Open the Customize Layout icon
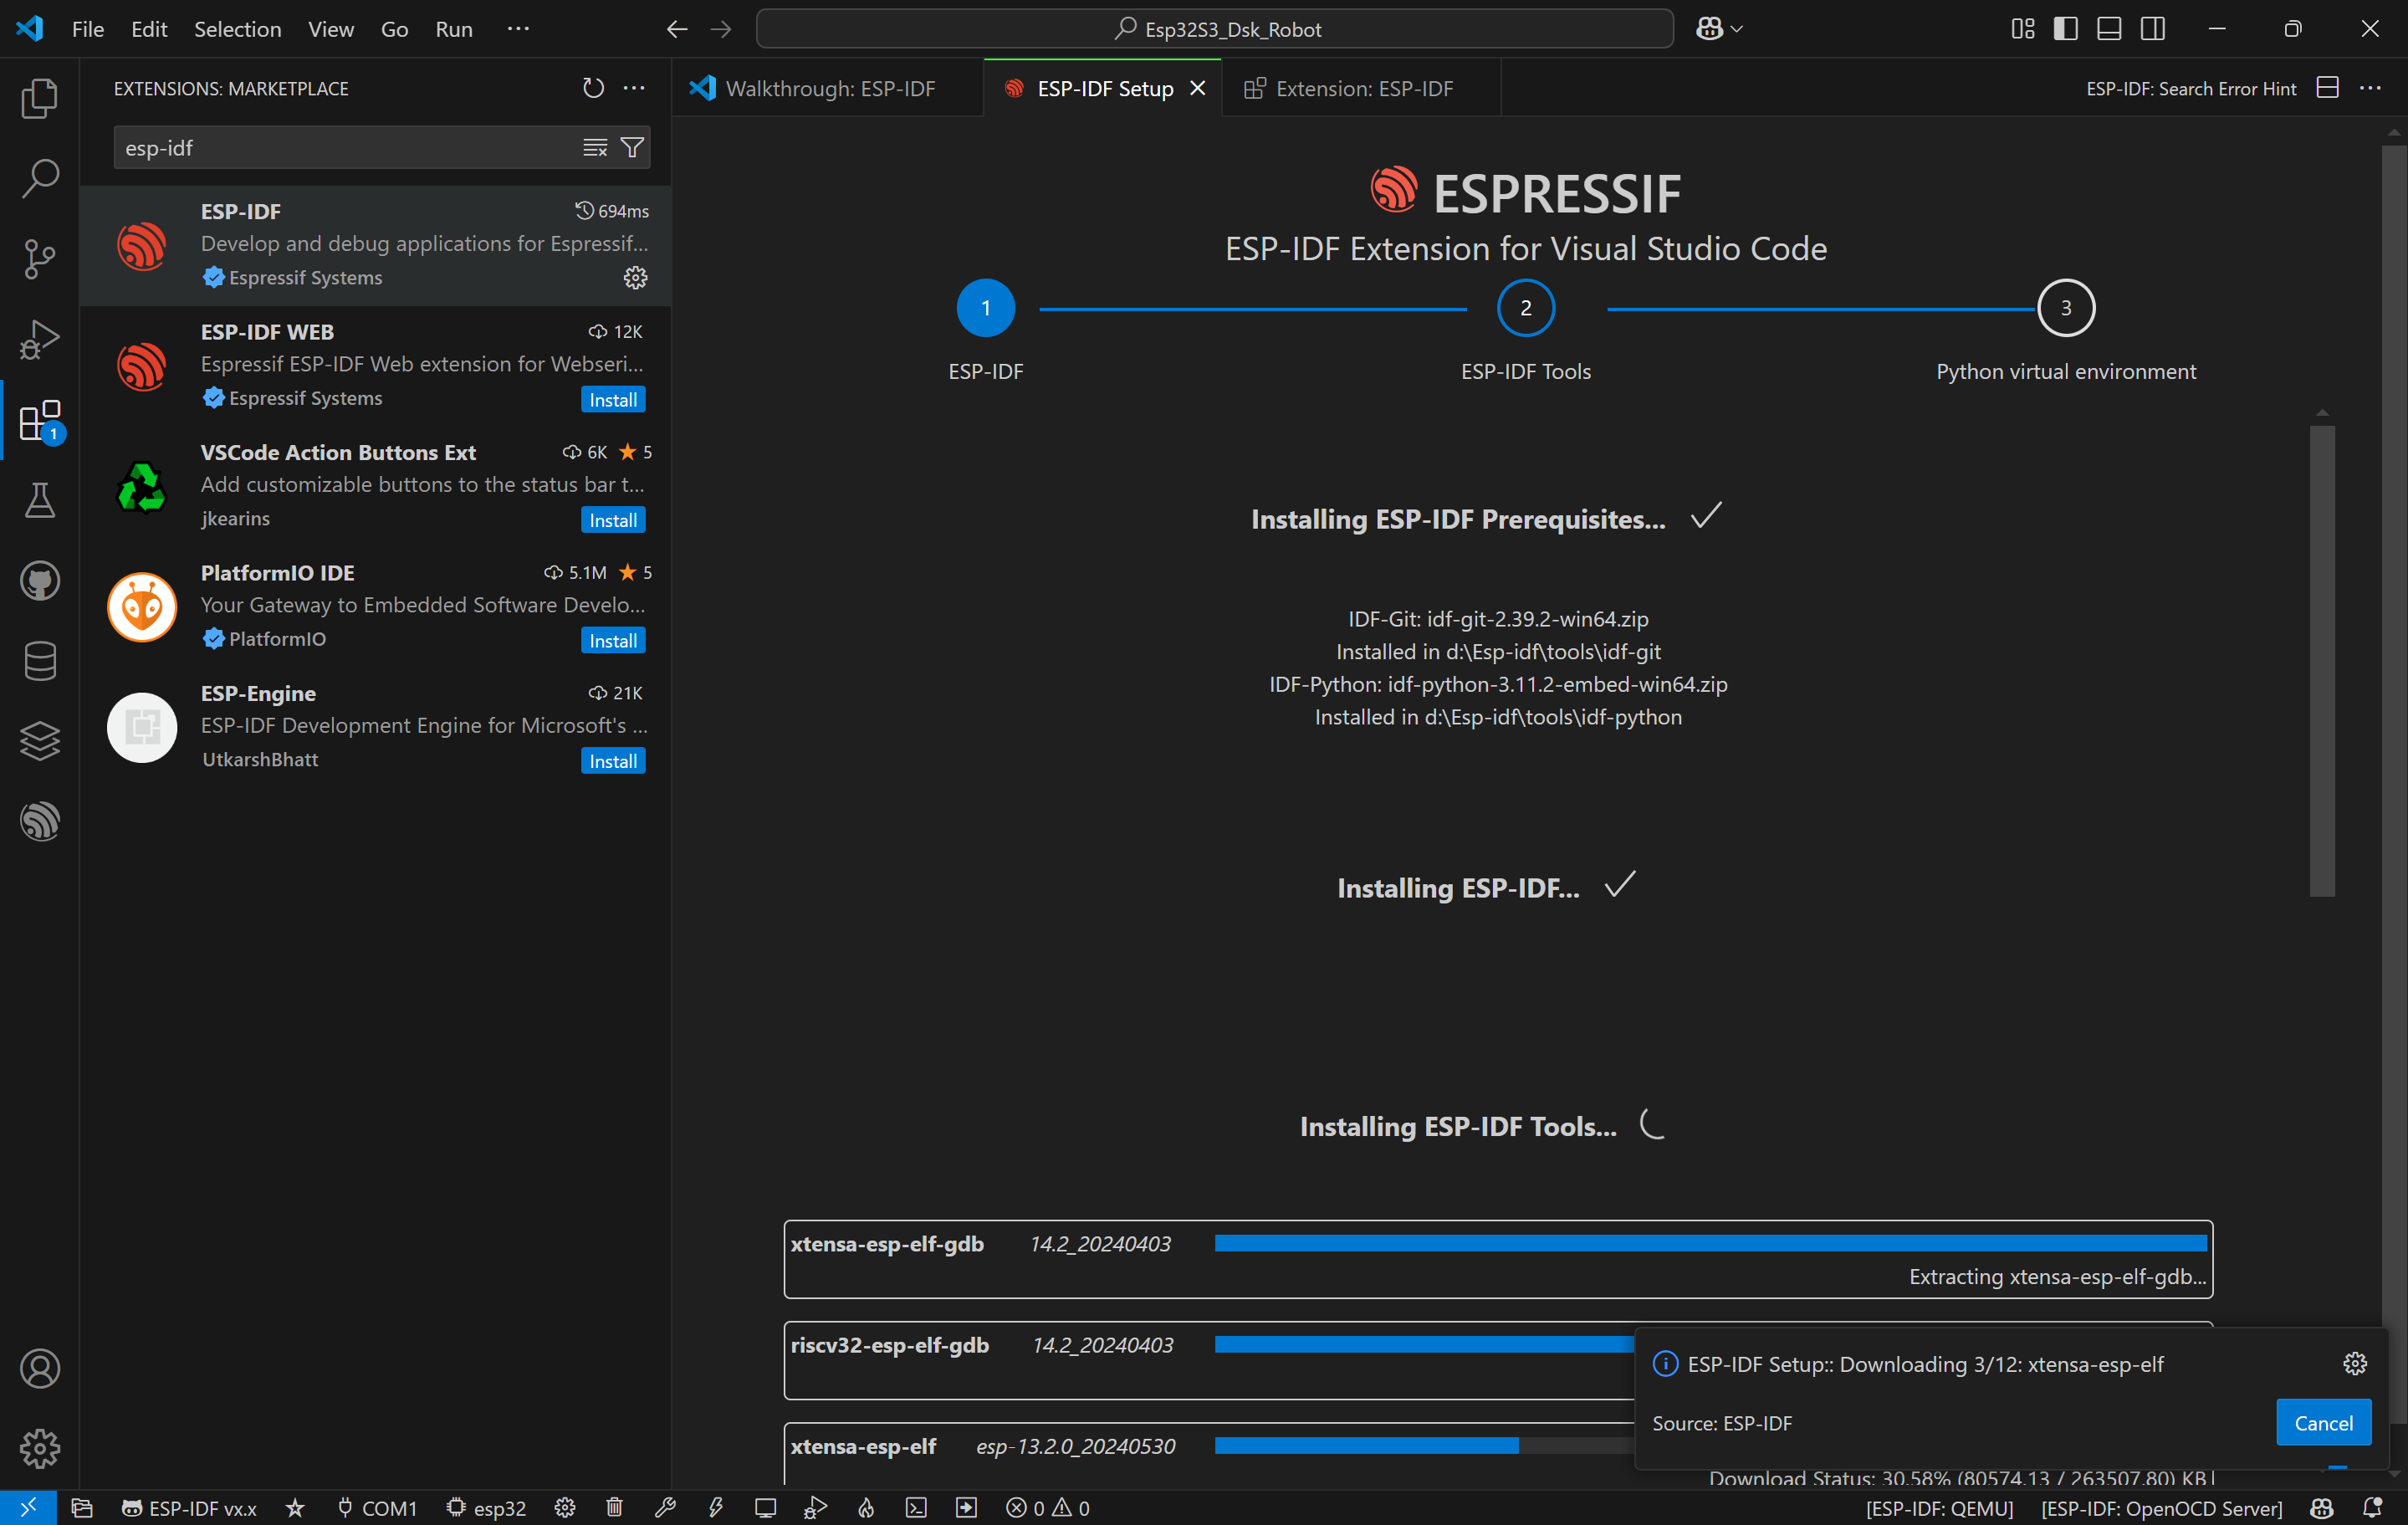Viewport: 2408px width, 1525px height. [2022, 29]
